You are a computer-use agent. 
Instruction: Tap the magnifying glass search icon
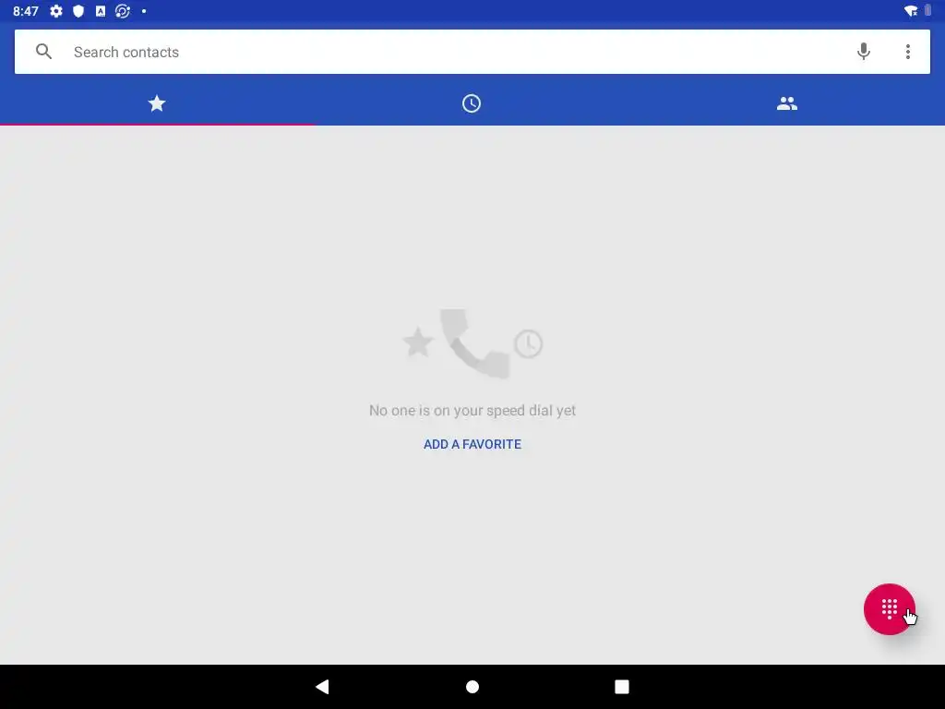(43, 52)
